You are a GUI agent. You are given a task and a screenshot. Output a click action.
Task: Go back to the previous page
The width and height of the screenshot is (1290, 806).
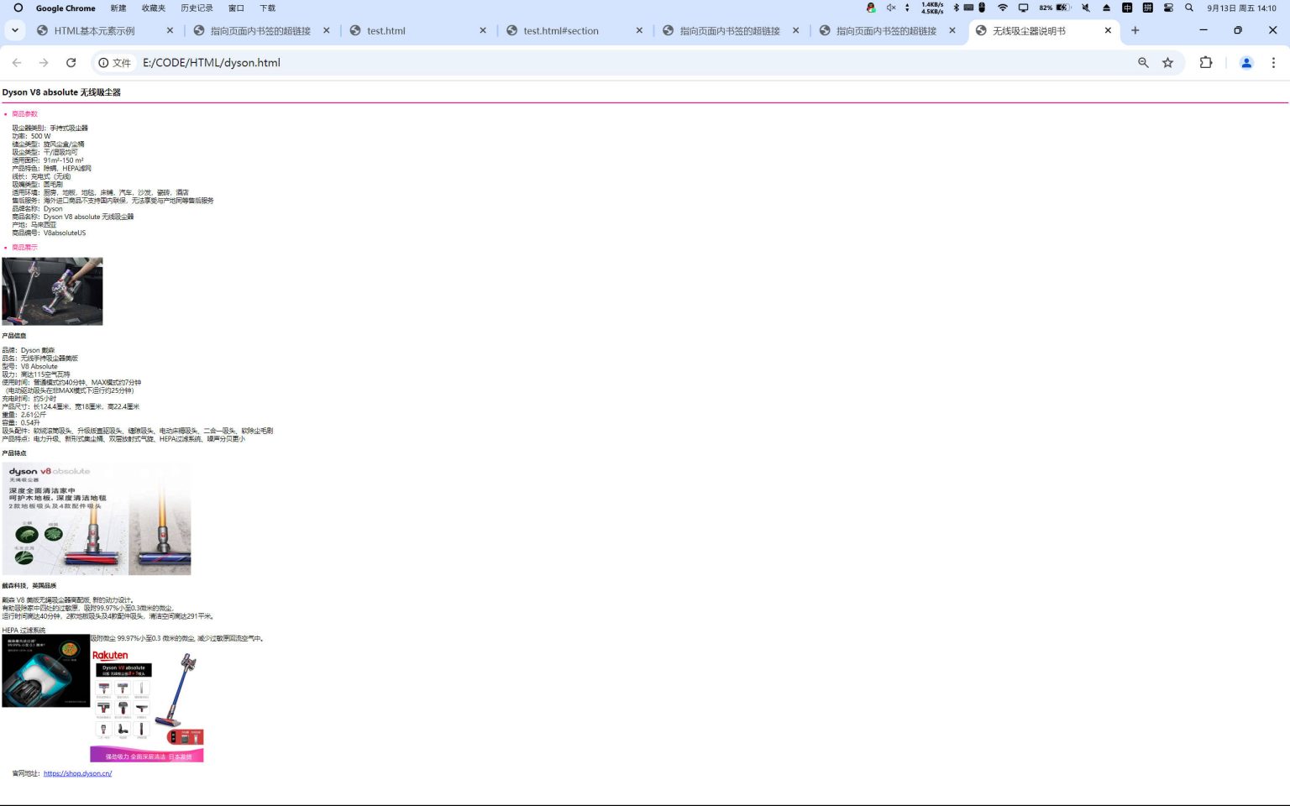[x=17, y=63]
